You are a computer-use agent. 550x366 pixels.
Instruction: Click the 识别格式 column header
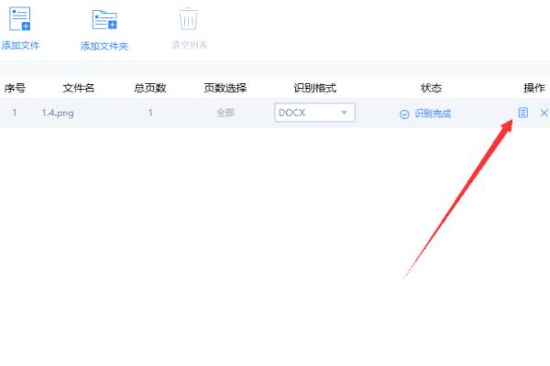[x=315, y=88]
